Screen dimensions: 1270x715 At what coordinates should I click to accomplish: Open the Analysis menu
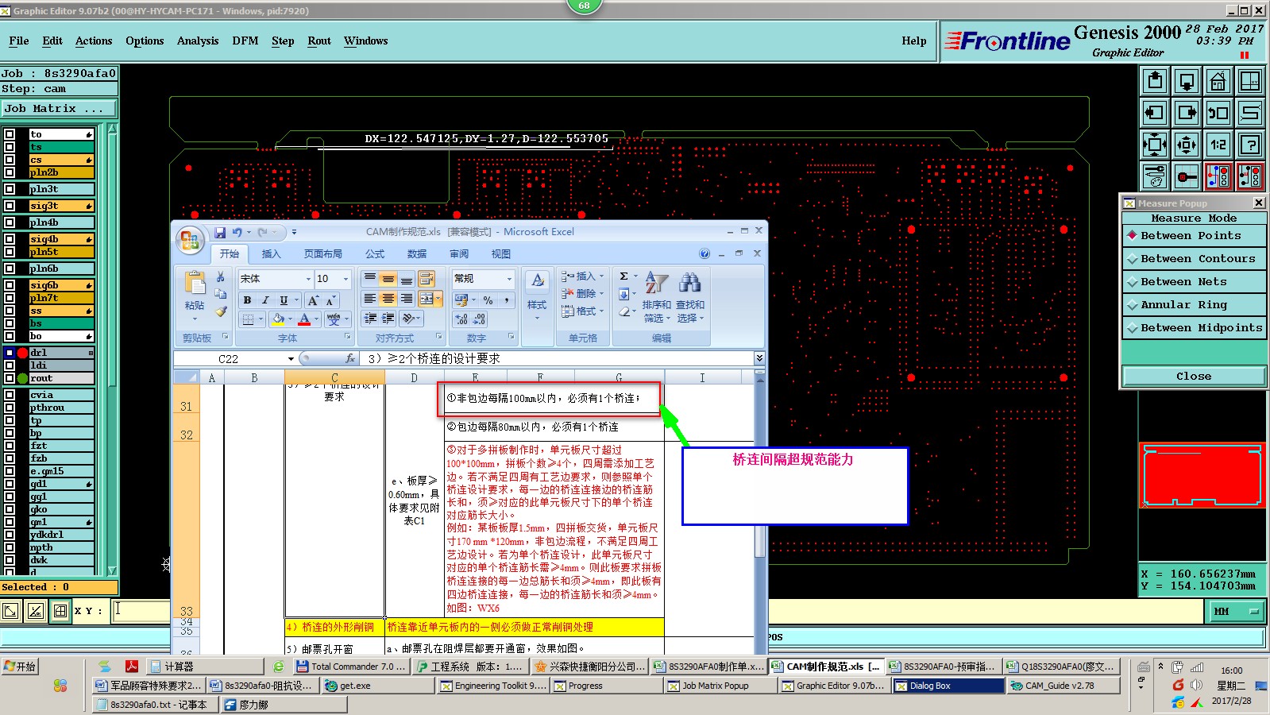pyautogui.click(x=198, y=41)
